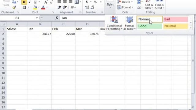Open Conditional Formatting menu
196x110 pixels.
114,23
